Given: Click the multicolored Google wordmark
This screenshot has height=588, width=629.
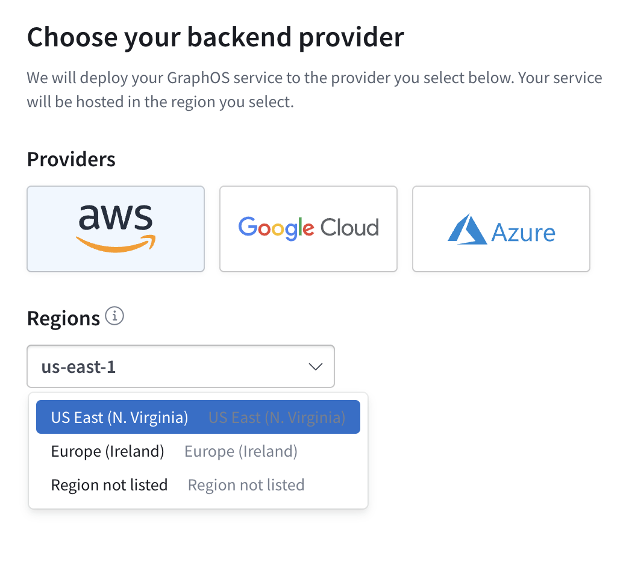Looking at the screenshot, I should click(x=275, y=227).
